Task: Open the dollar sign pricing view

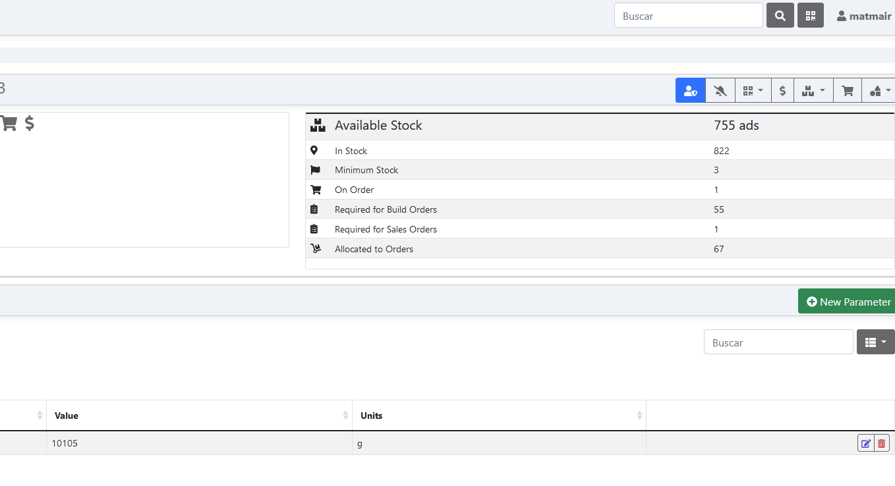Action: tap(782, 90)
